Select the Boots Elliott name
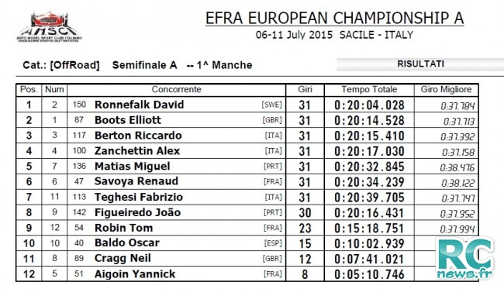 tap(128, 120)
